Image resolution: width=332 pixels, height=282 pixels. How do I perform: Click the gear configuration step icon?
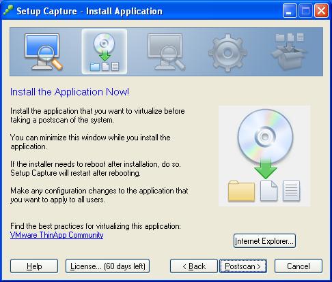227,52
